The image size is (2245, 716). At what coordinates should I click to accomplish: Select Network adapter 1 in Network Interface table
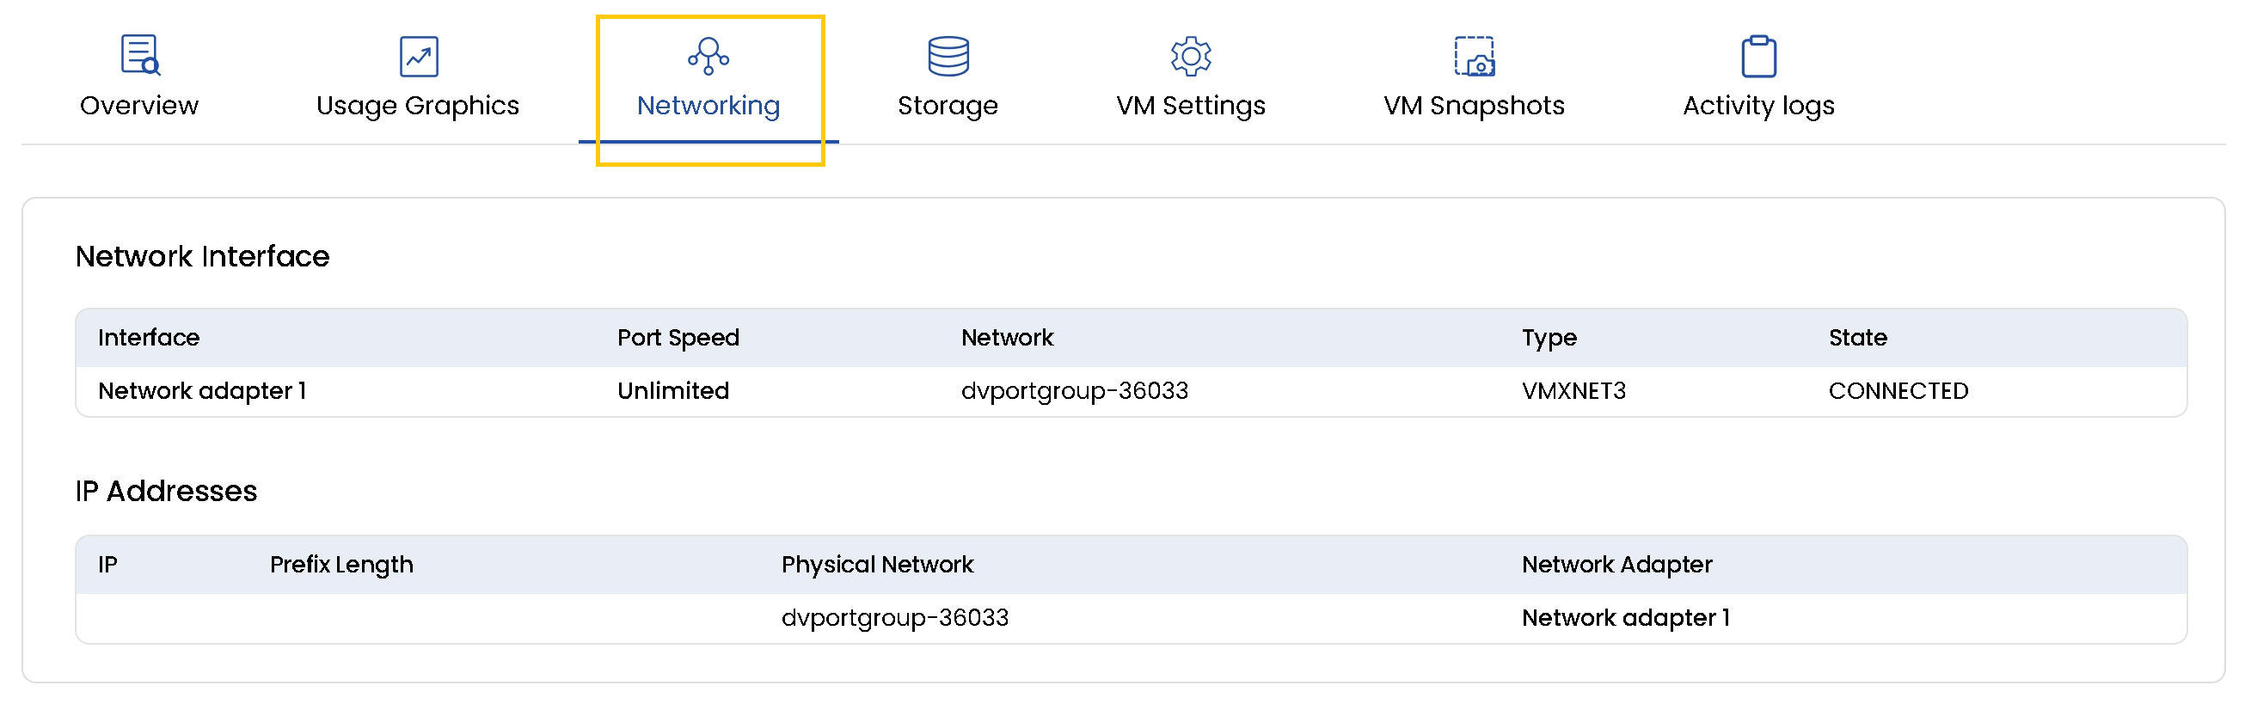point(202,391)
